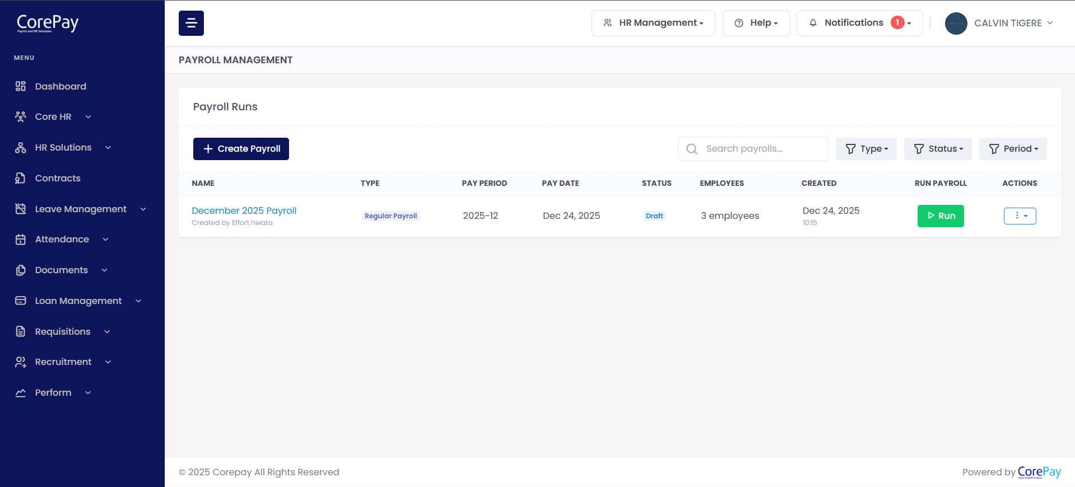Open actions menu for December 2025 Payroll
The image size is (1075, 487).
click(x=1020, y=216)
